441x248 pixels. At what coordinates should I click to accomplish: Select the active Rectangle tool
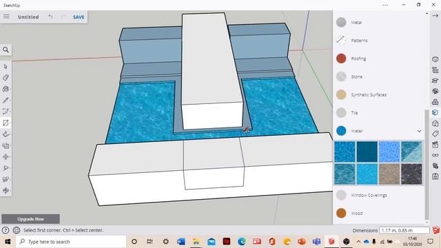[x=6, y=123]
